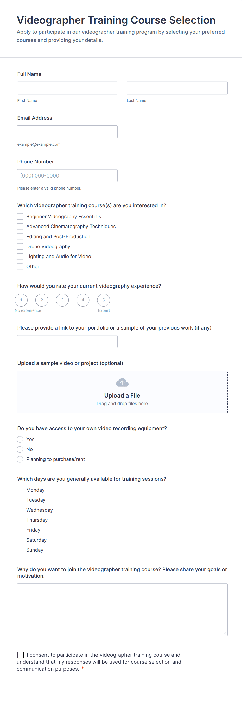Enable Editing and Post-Production checkbox
The width and height of the screenshot is (242, 726).
click(x=20, y=236)
